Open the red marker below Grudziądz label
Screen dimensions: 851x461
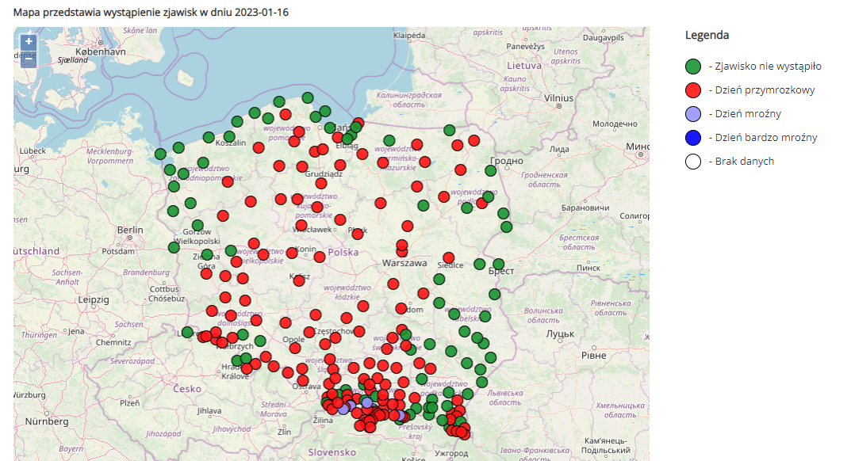tap(321, 183)
